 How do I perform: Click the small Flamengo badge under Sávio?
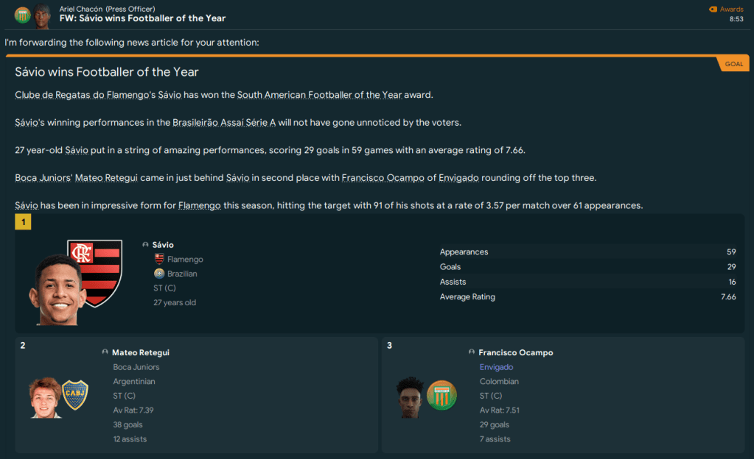tap(159, 259)
